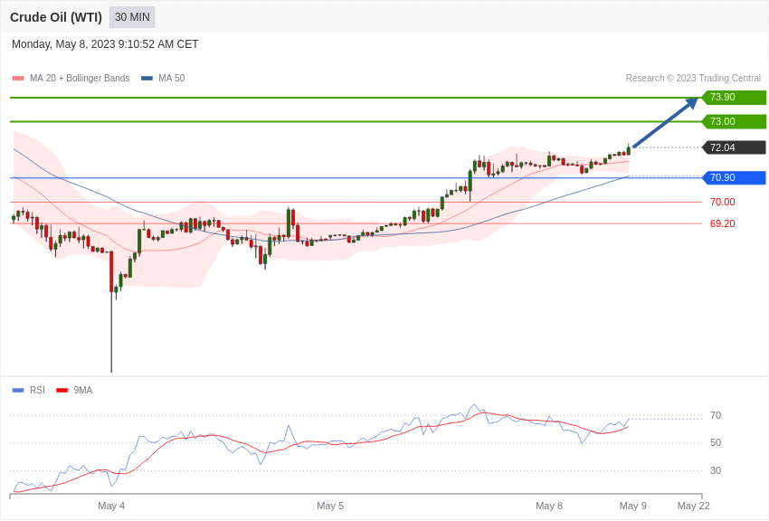Click the blue MA 50 legend swatch
Image resolution: width=769 pixels, height=521 pixels.
[x=147, y=79]
